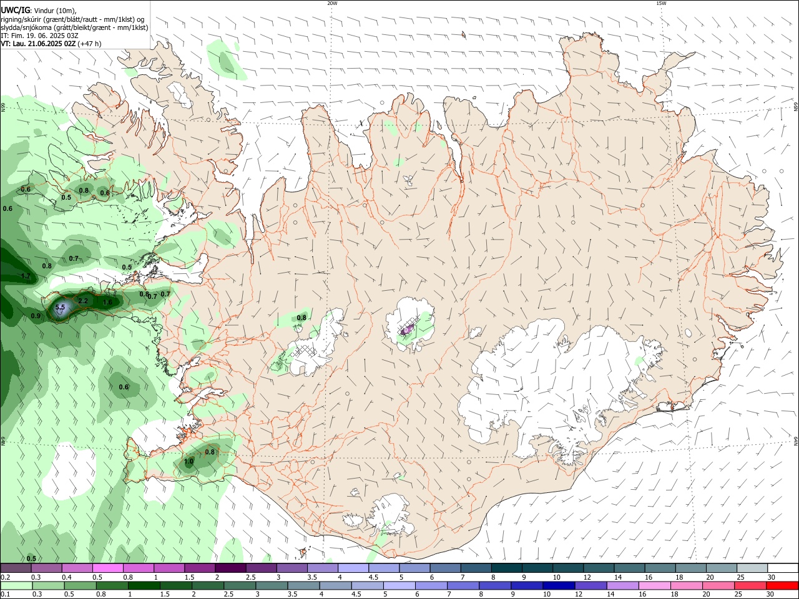
Task: Pick the grey-green 3 swatch, lower legend
Action: pos(271,585)
